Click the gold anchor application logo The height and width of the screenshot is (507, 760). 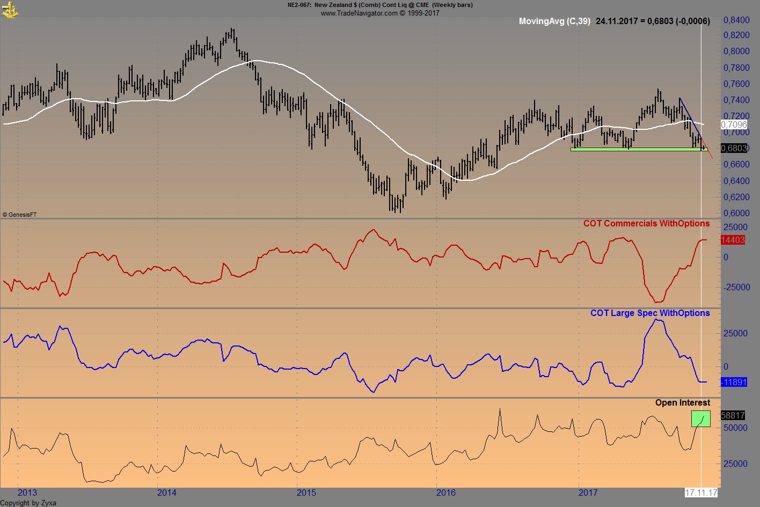click(x=11, y=10)
